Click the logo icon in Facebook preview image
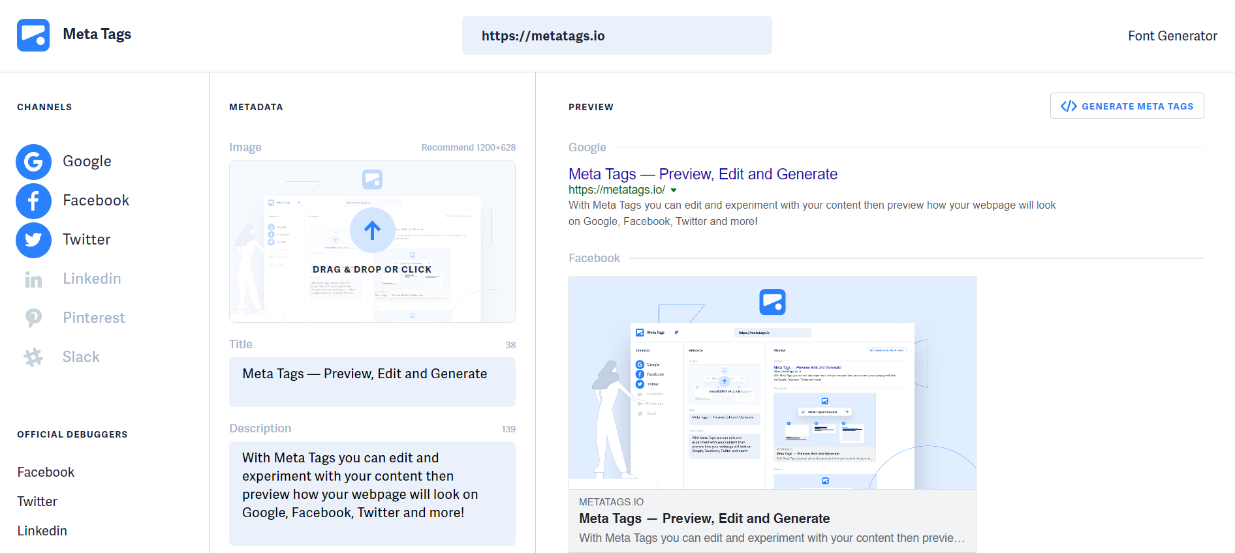This screenshot has width=1235, height=553. coord(772,302)
